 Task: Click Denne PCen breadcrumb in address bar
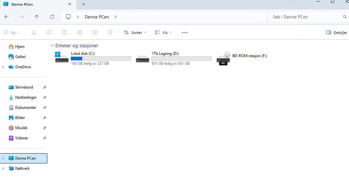pos(97,17)
